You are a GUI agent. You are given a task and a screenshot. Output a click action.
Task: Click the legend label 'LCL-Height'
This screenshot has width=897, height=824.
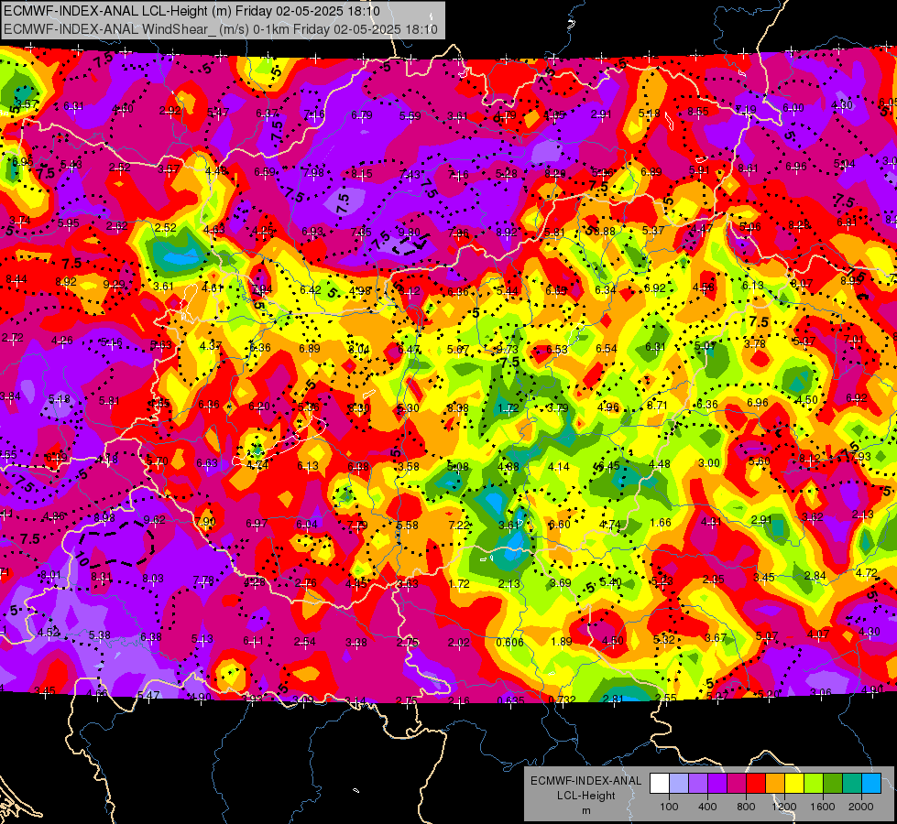pos(585,796)
